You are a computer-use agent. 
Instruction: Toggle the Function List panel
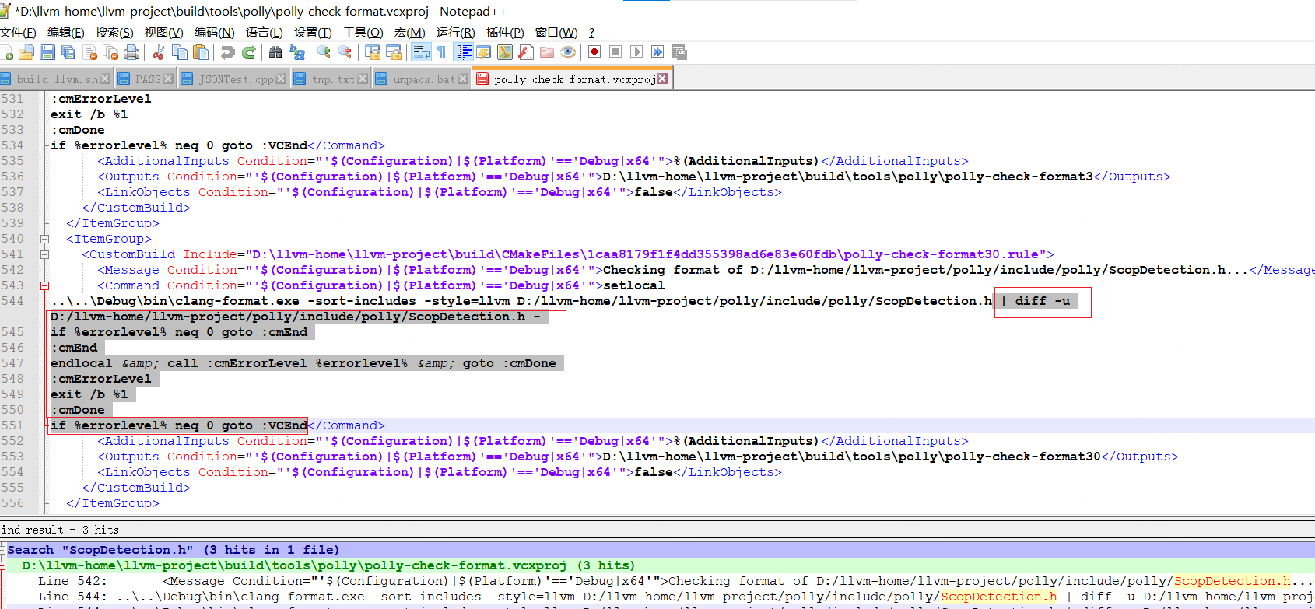[526, 52]
